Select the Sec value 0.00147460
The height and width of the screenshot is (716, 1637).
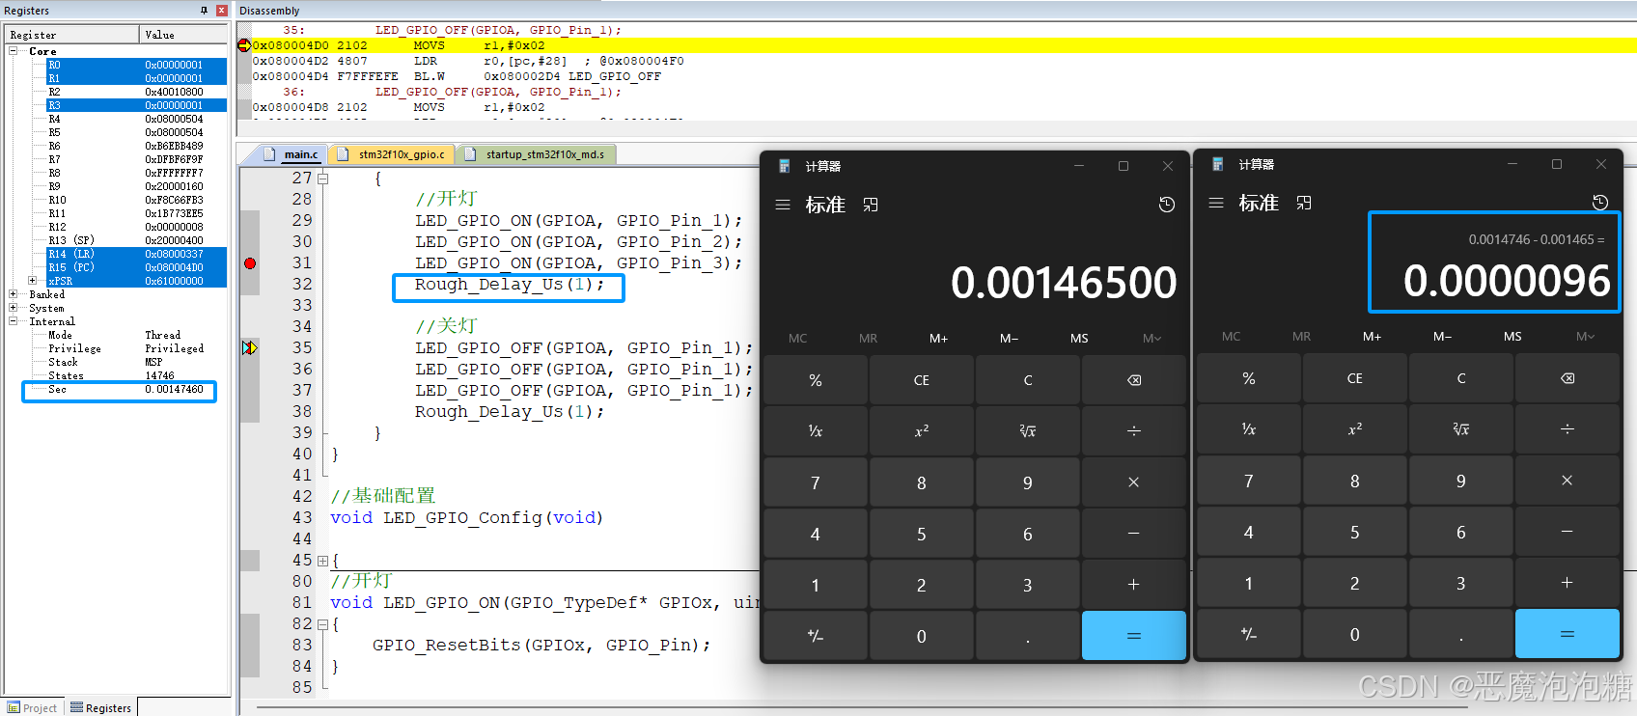(175, 389)
